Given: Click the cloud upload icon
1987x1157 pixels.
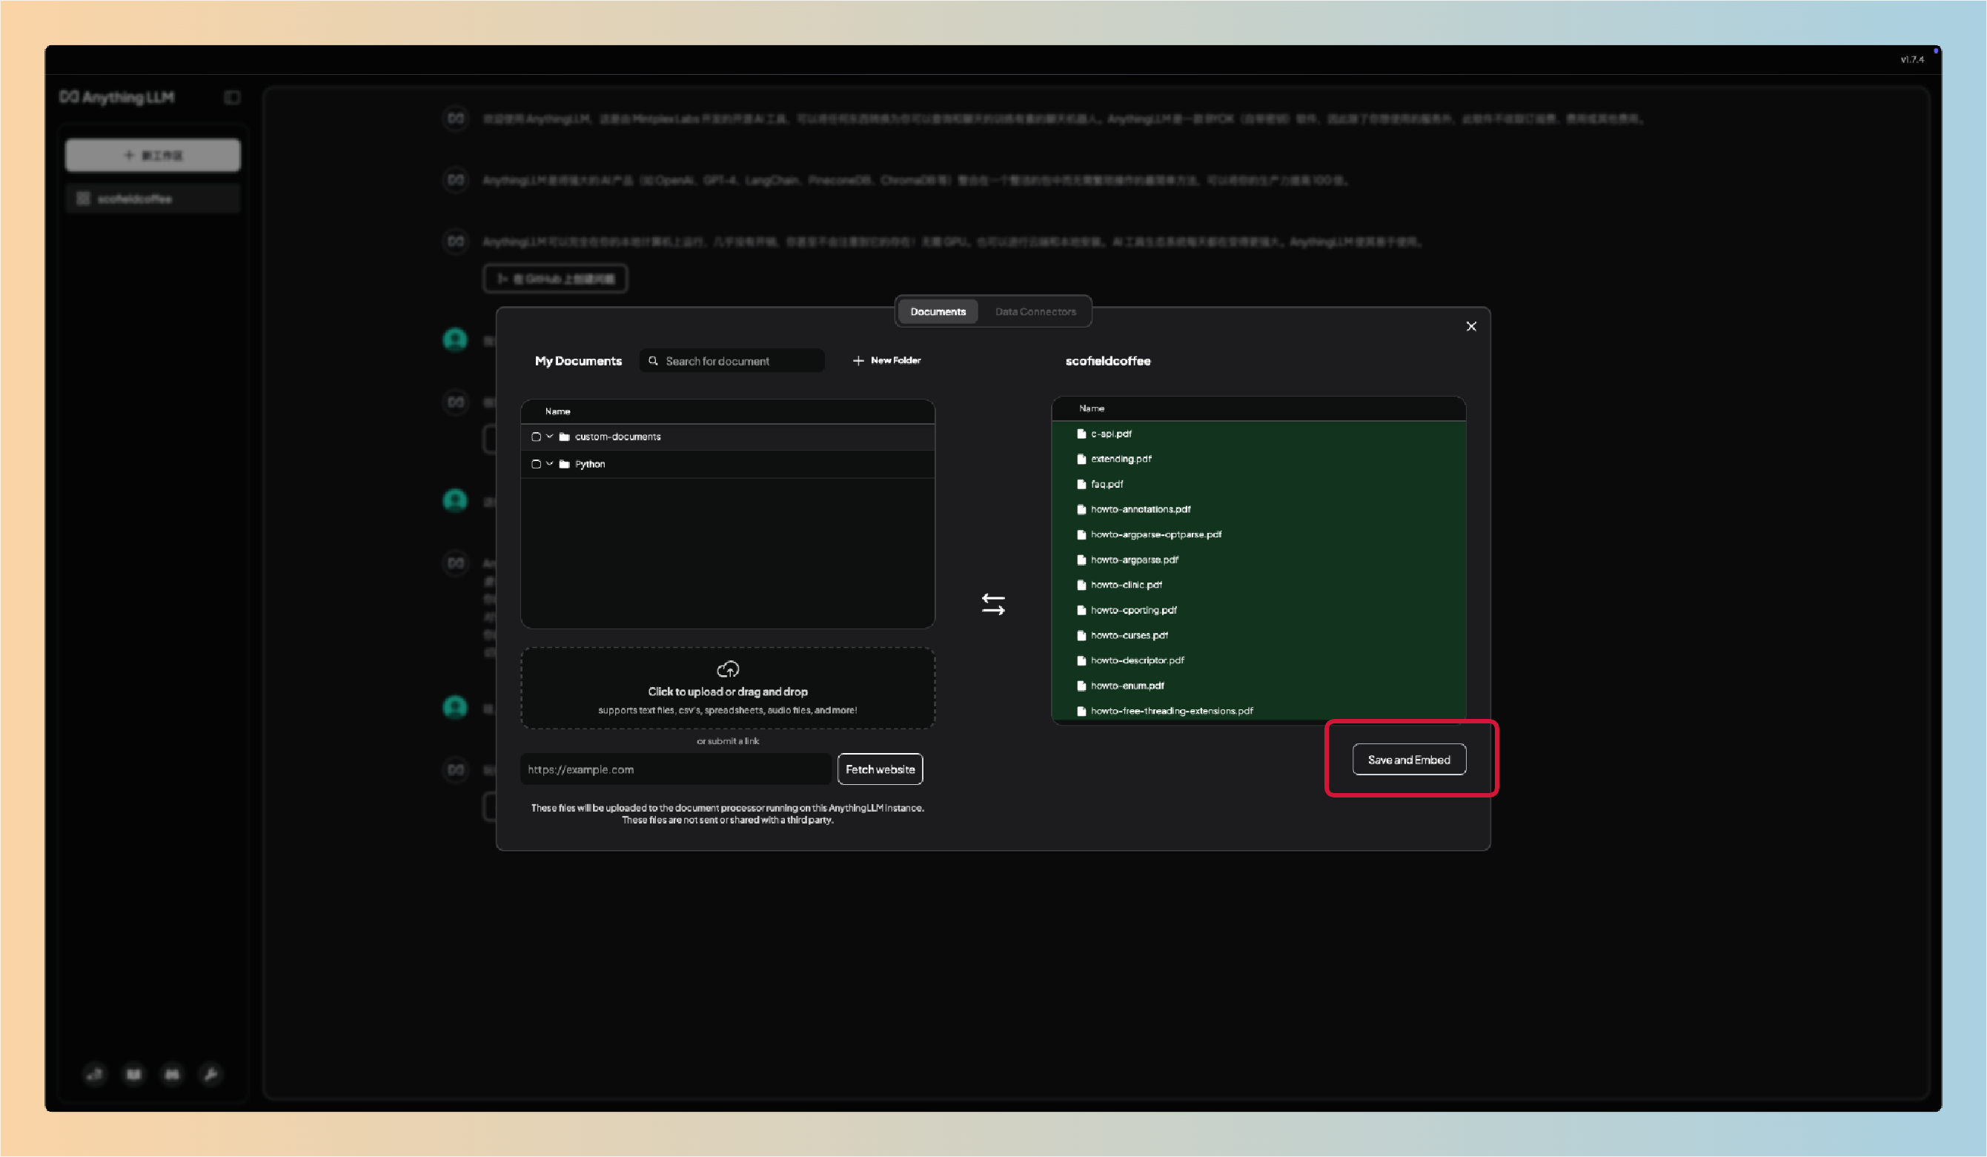Looking at the screenshot, I should coord(727,669).
